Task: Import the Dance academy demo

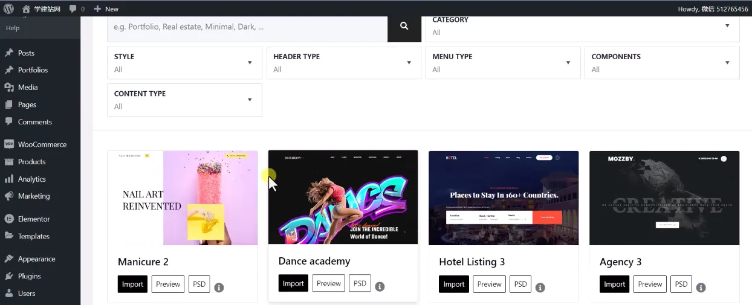Action: click(x=293, y=283)
